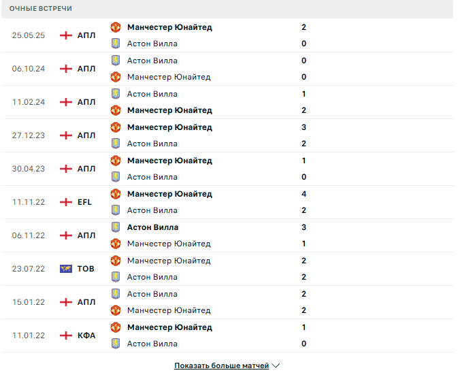
Task: Click England flag icon beside 11.11.22 EFL match
Action: [66, 202]
